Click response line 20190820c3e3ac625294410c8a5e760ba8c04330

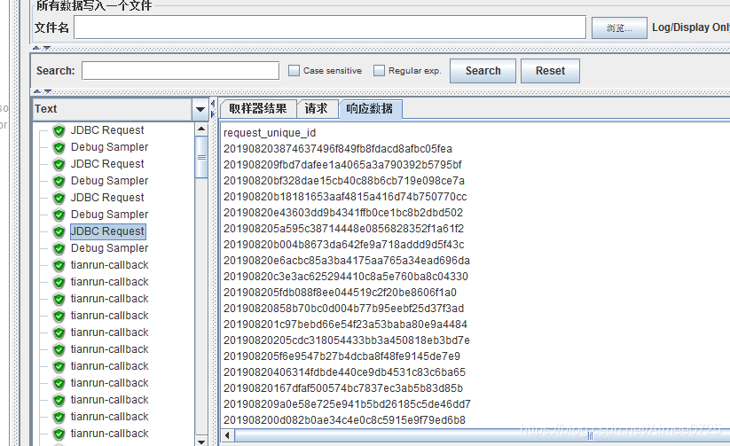tap(345, 277)
